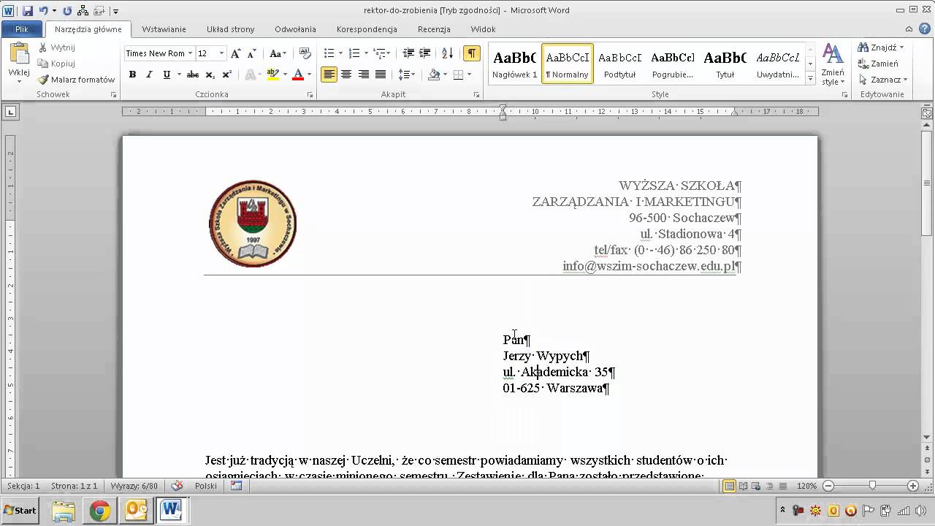Click the paragraph shading bucket icon
The height and width of the screenshot is (526, 935).
434,75
